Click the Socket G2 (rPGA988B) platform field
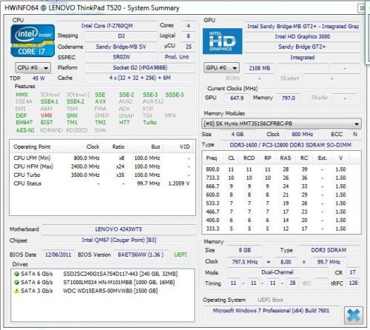370x330 pixels. click(x=140, y=67)
